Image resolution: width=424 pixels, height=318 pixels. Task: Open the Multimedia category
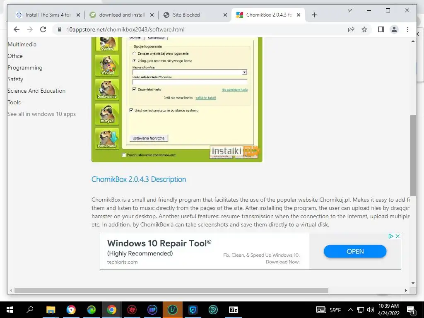point(22,44)
